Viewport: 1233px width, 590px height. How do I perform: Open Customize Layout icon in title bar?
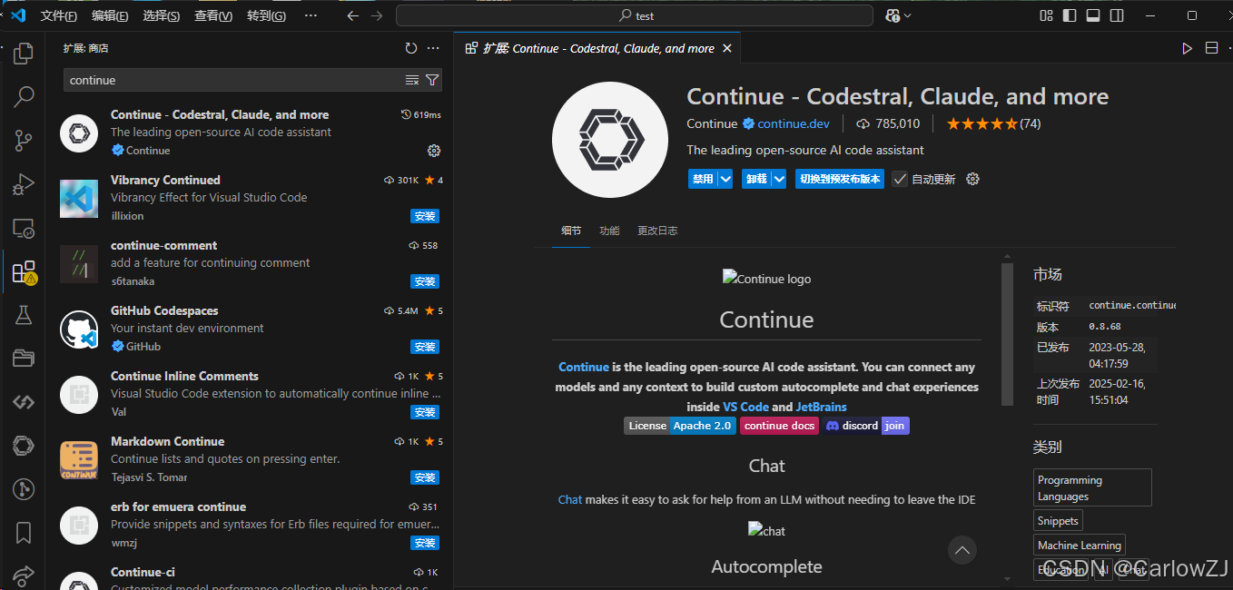click(x=1047, y=15)
